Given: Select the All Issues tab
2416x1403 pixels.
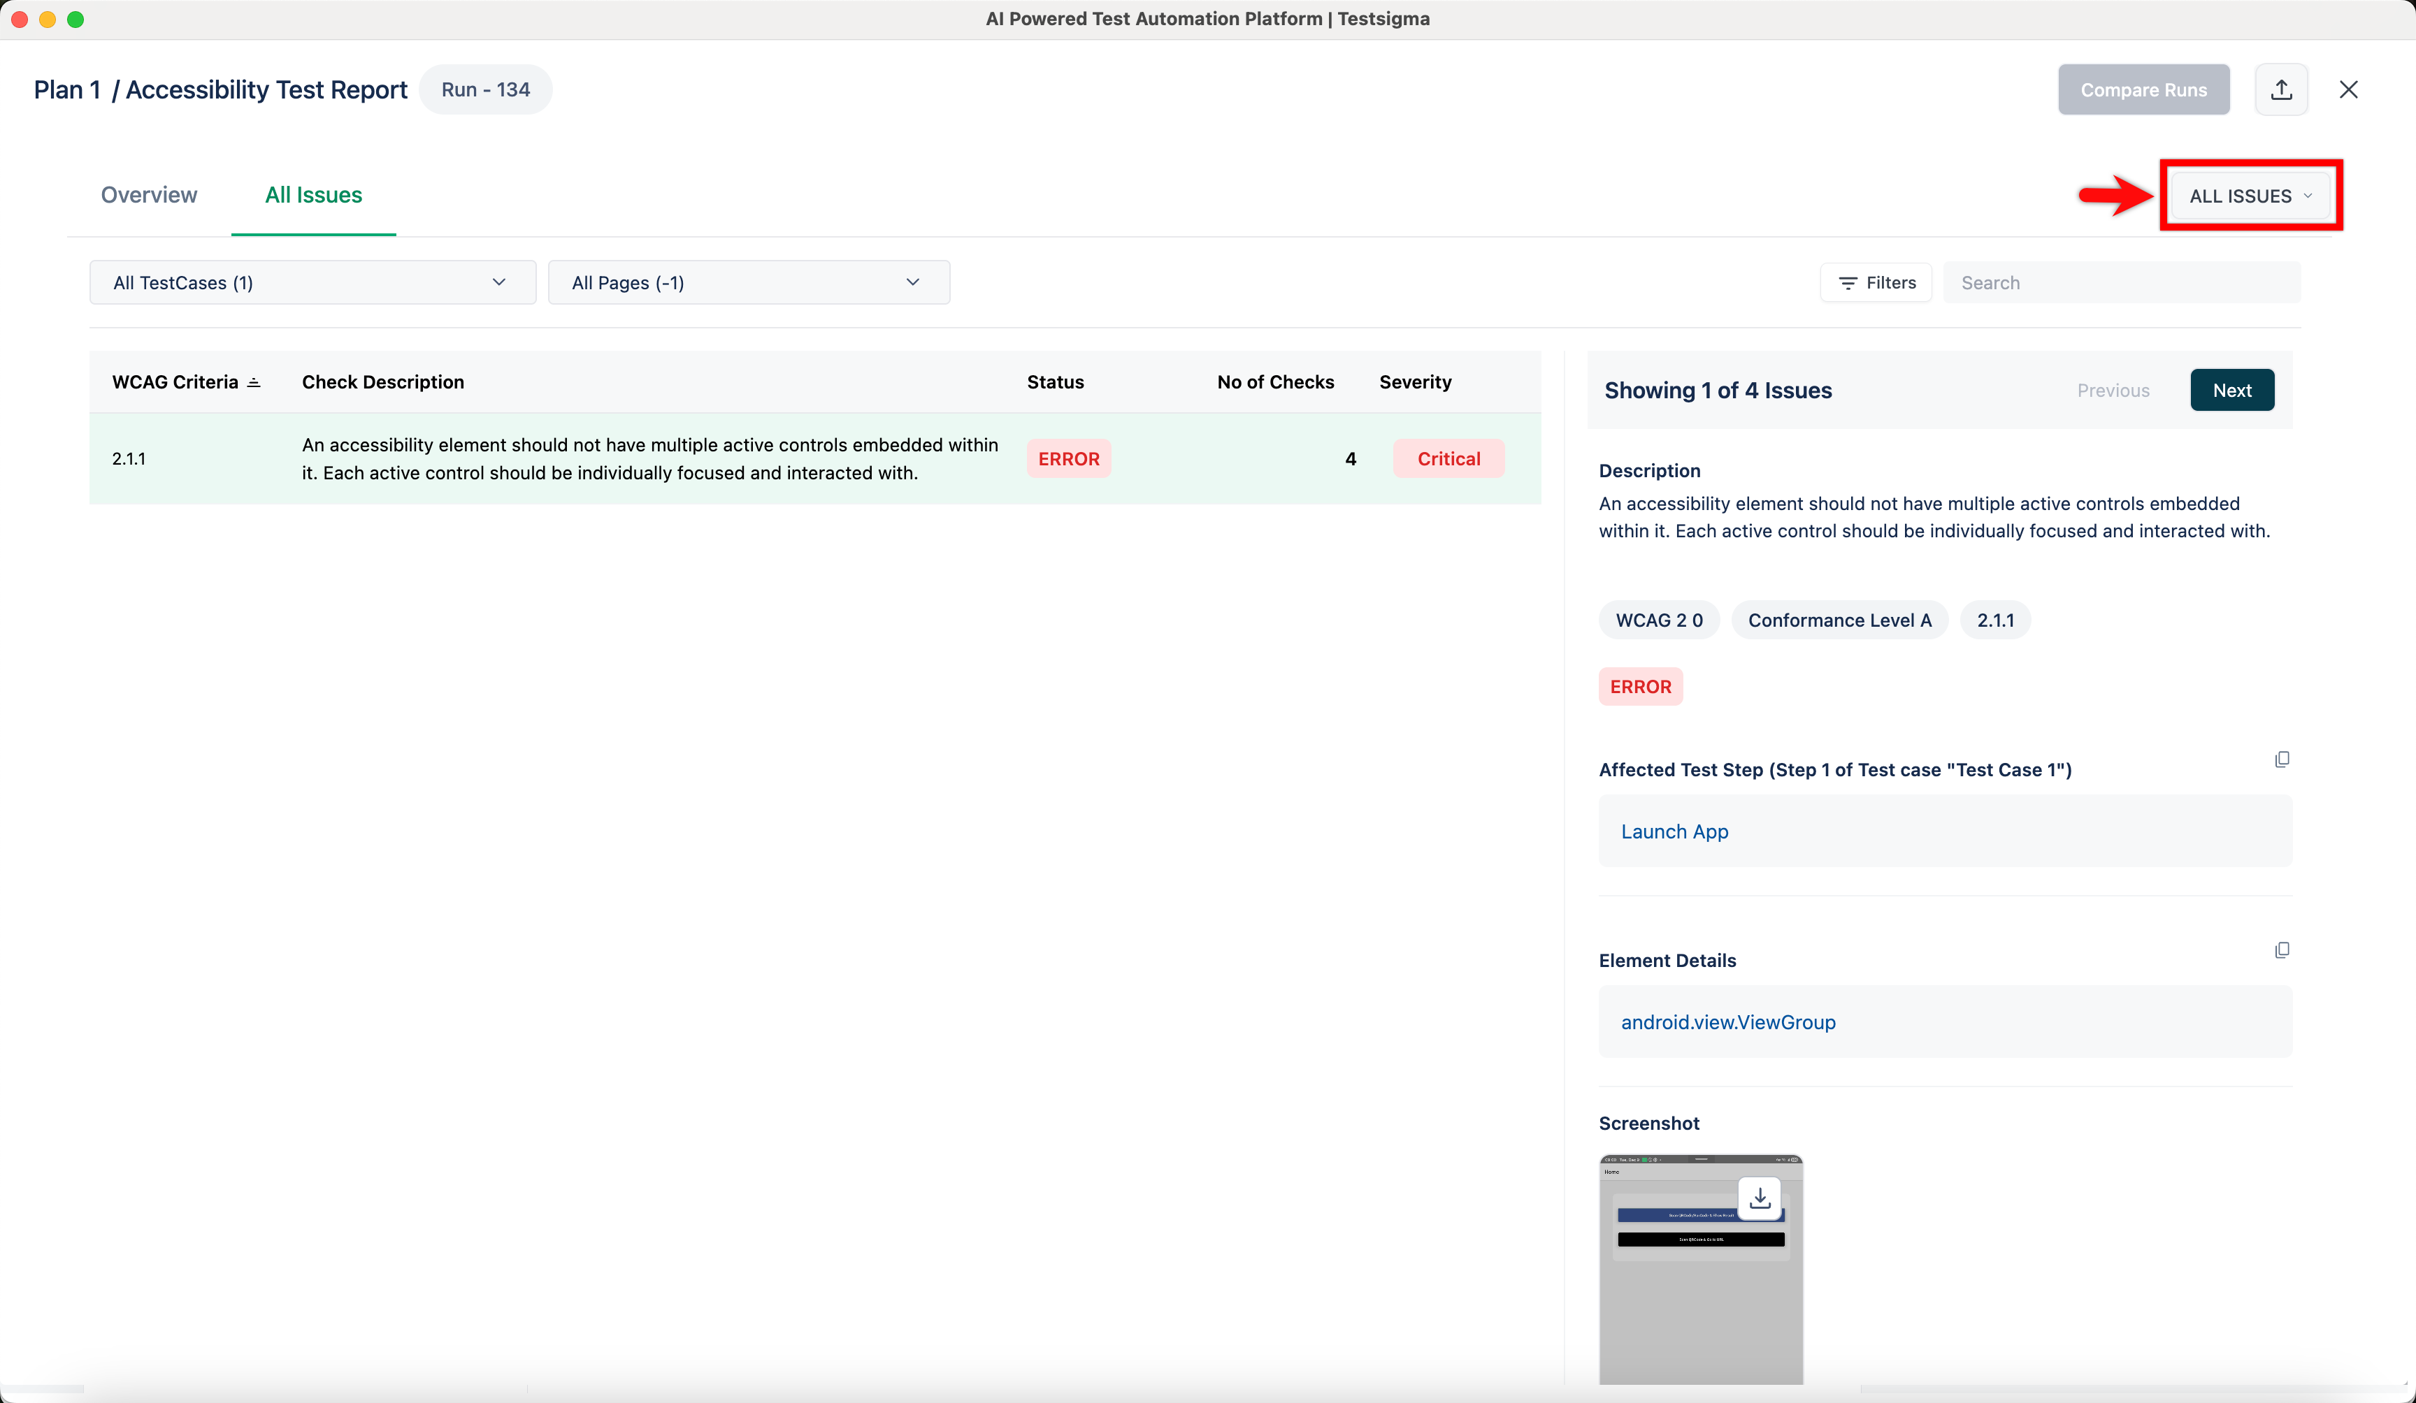Looking at the screenshot, I should click(x=313, y=194).
